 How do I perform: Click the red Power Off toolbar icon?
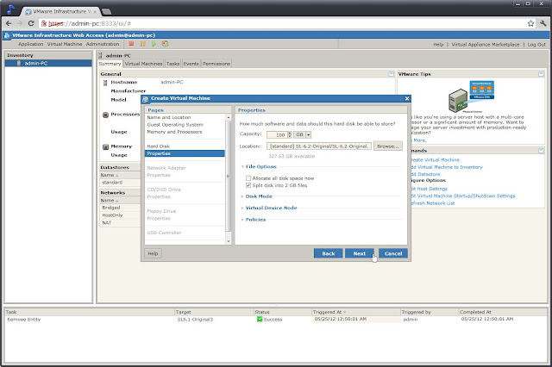point(131,44)
